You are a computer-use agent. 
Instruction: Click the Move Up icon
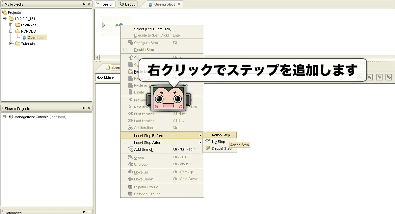[130, 172]
